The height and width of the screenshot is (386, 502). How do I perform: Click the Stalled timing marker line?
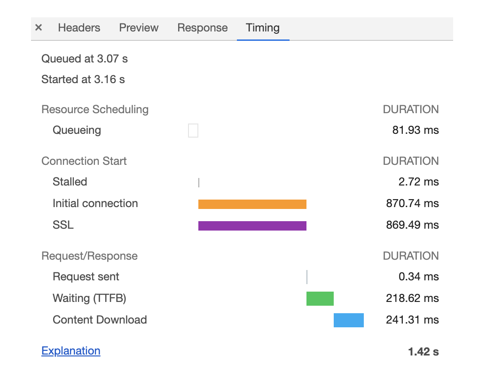click(x=199, y=183)
